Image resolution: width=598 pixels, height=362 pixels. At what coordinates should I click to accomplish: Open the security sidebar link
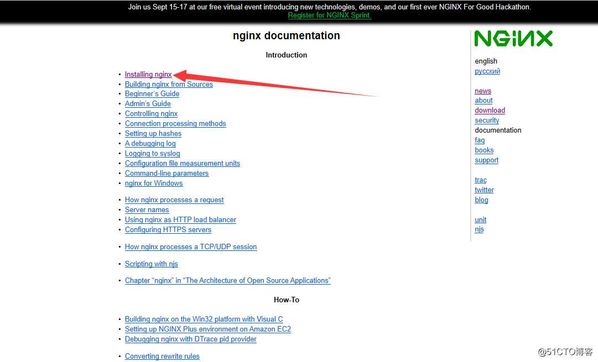coord(487,120)
